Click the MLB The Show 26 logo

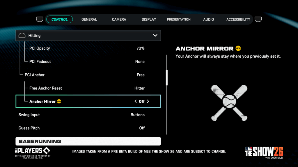point(264,152)
